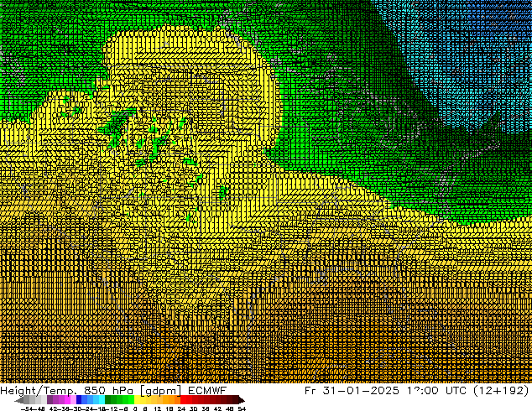
Task: Select the bright red swatch above label 24
Action: click(183, 399)
